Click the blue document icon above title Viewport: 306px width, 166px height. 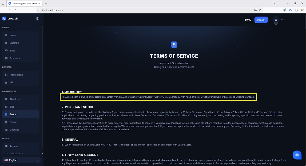click(174, 45)
